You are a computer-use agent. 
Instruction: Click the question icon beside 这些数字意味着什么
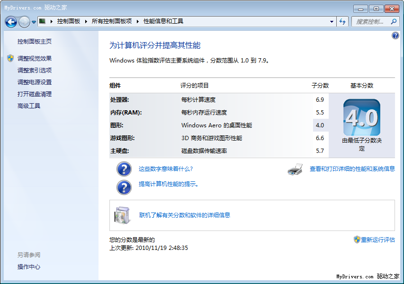[x=124, y=169]
